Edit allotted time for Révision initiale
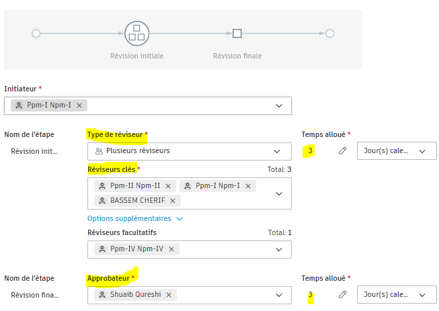 point(342,150)
